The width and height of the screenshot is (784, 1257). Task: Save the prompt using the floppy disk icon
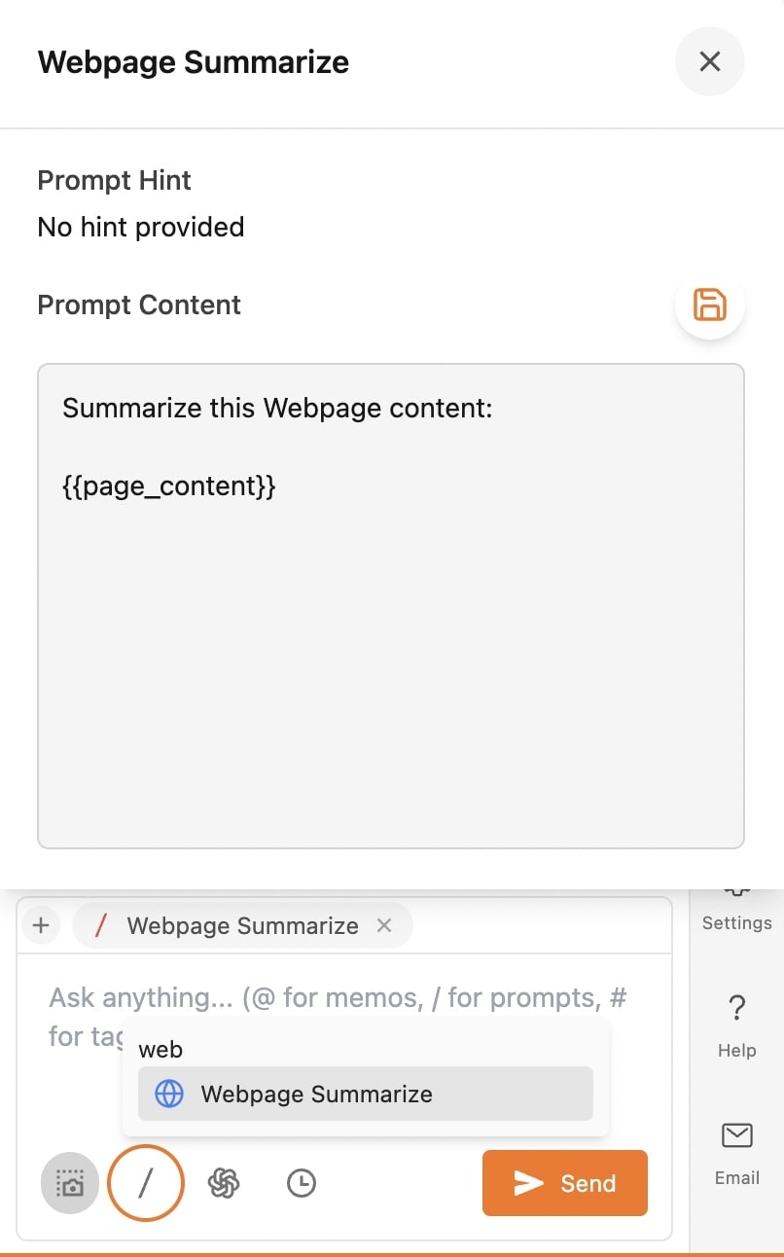[x=709, y=305]
